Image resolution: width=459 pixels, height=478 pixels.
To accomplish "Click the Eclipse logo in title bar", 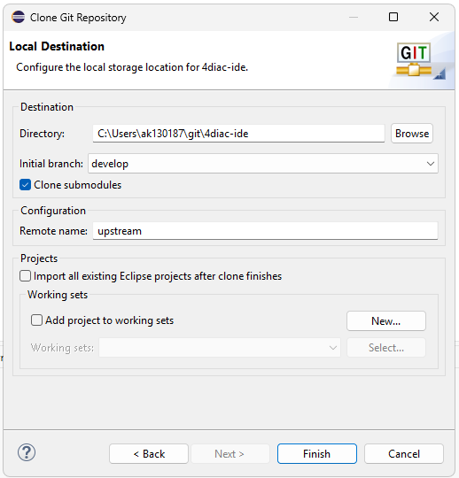I will click(x=18, y=17).
